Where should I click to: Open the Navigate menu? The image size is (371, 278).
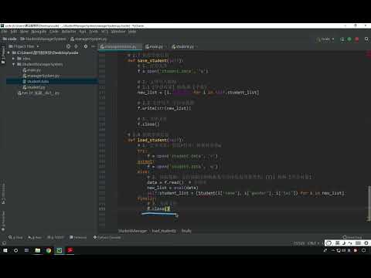click(x=39, y=32)
